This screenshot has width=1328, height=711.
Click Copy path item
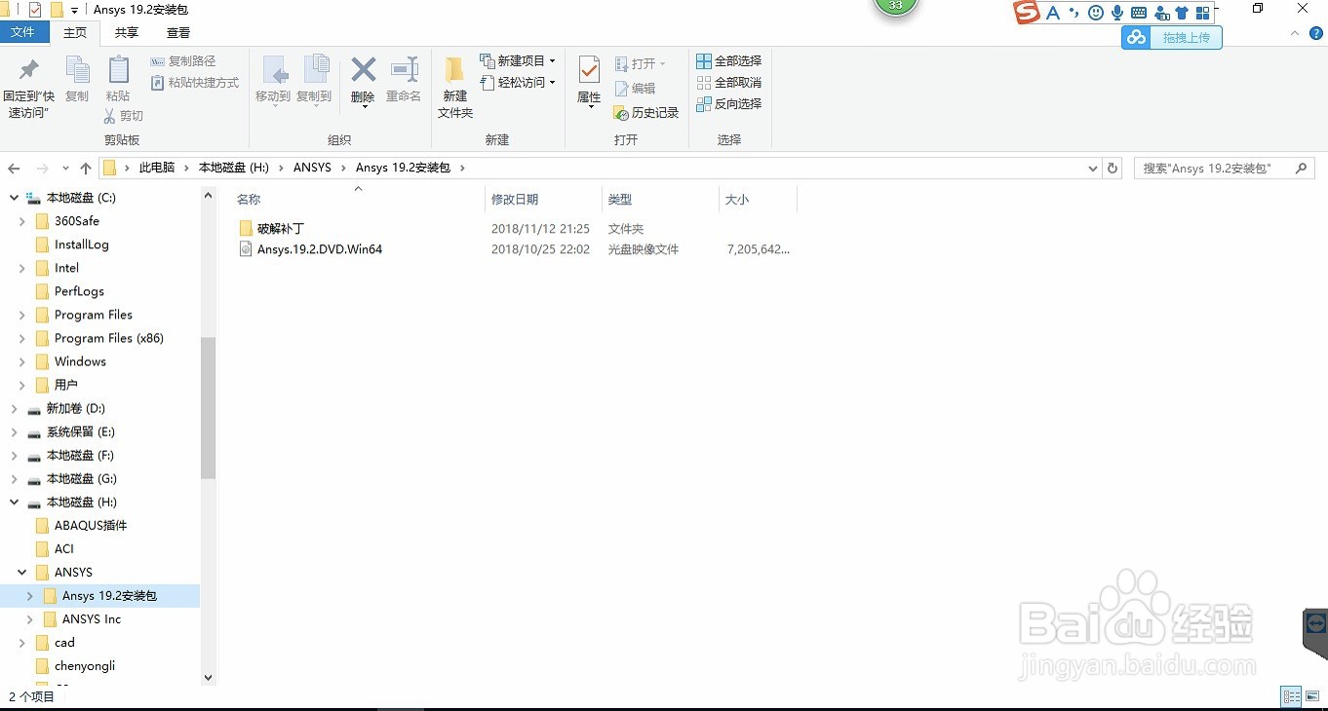coord(183,61)
